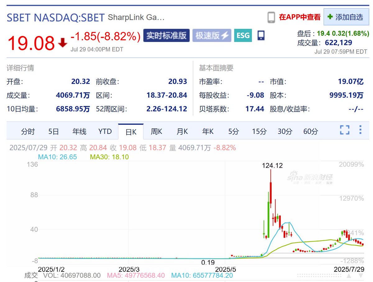Image resolution: width=373 pixels, height=282 pixels.
Task: Click the 每股收益 value -9.08
Action: (255, 95)
